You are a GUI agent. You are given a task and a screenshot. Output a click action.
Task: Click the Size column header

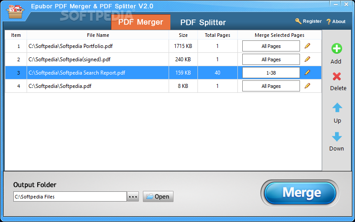[183, 35]
